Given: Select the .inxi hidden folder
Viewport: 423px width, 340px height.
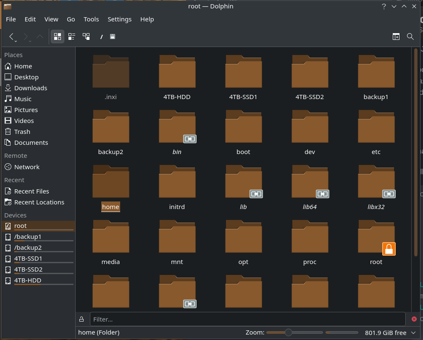Looking at the screenshot, I should (x=110, y=71).
